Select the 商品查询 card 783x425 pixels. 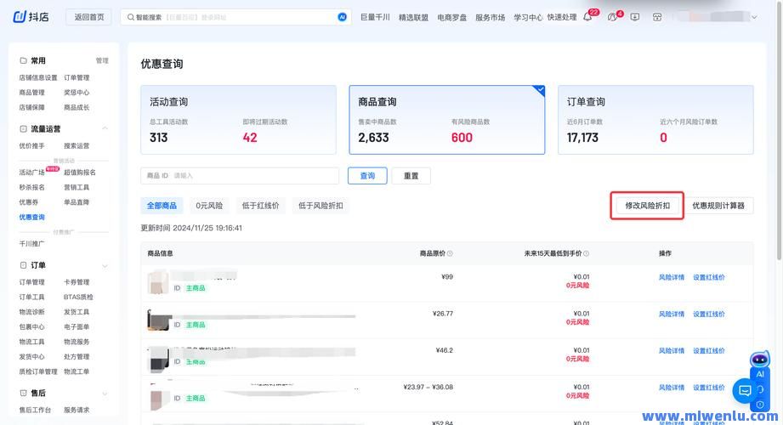tap(446, 120)
